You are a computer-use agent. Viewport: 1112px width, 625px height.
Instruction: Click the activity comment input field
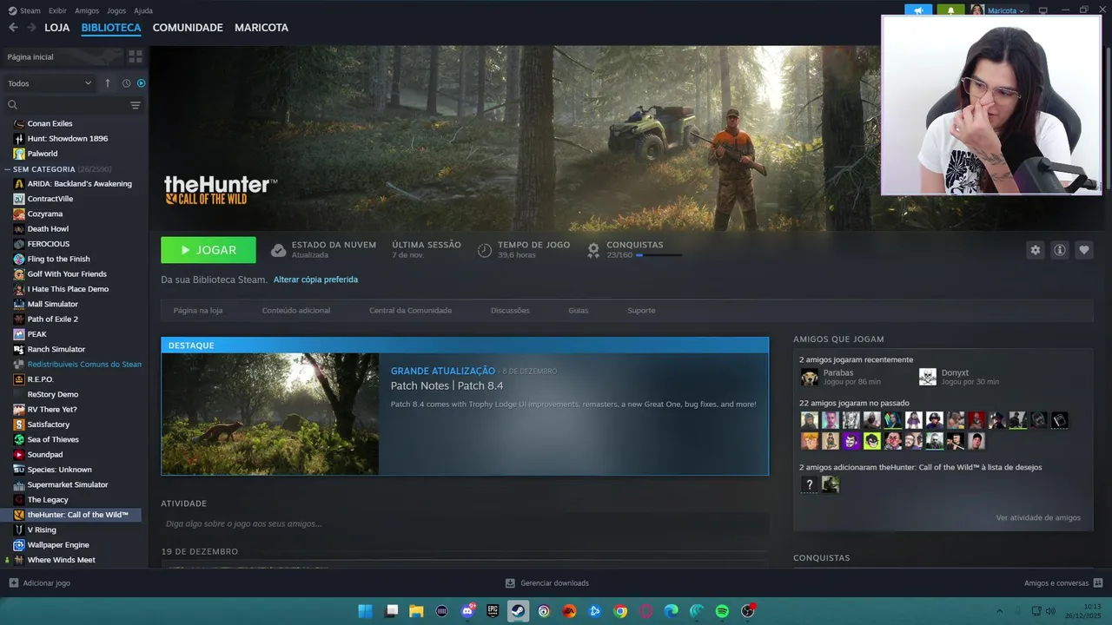coord(465,523)
